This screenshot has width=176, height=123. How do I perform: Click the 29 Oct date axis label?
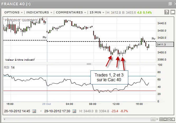coord(46,104)
